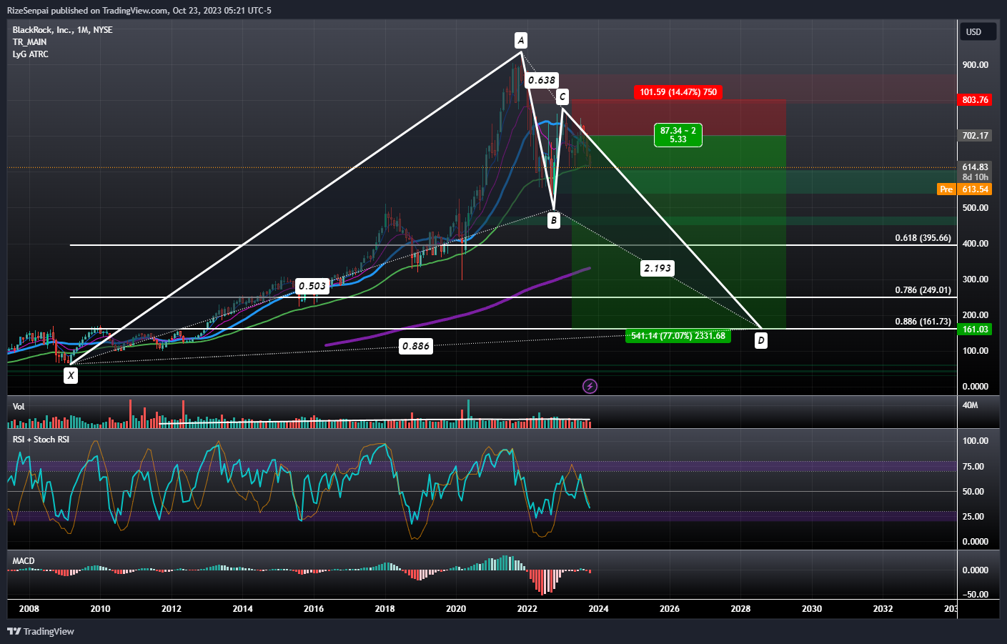Screen dimensions: 1007x644
Task: Select the Vol indicator label
Action: click(19, 407)
